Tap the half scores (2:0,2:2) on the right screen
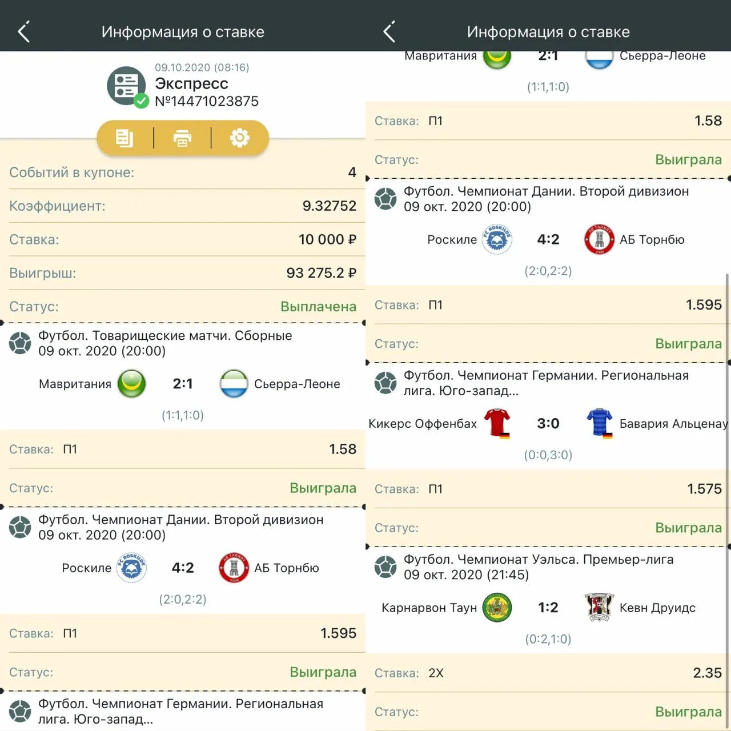 548,271
